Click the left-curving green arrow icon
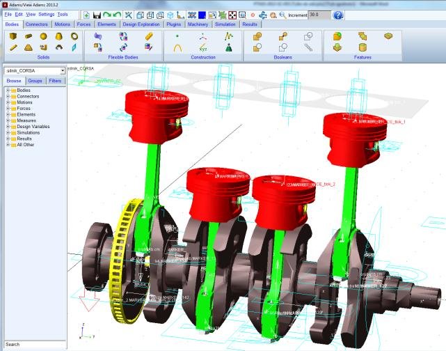Image resolution: width=446 pixels, height=351 pixels. (x=117, y=15)
